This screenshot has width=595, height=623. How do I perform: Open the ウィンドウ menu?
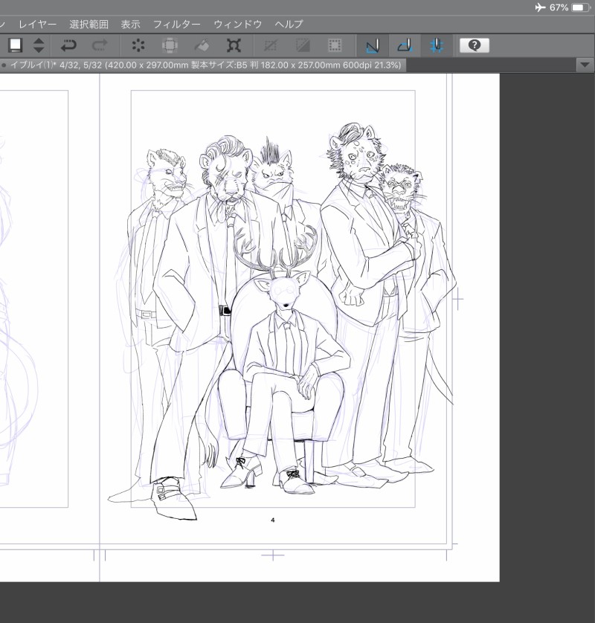point(237,25)
